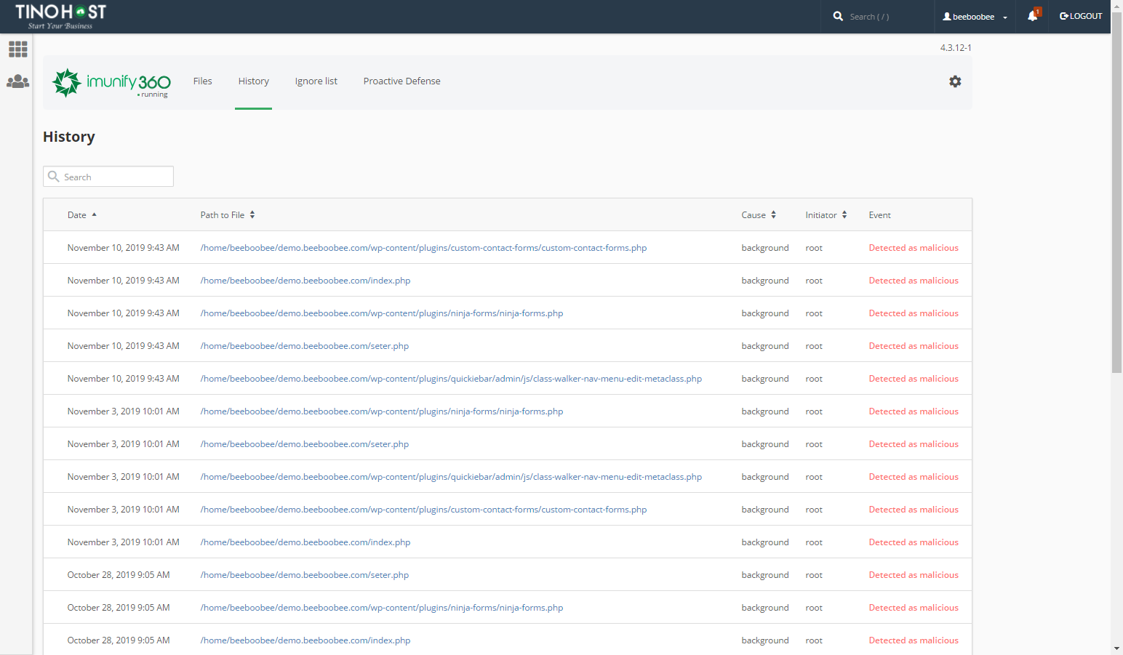Click 'October 28, 2019 9:05 AM' date in seter.php row
The width and height of the screenshot is (1123, 655).
pos(119,575)
